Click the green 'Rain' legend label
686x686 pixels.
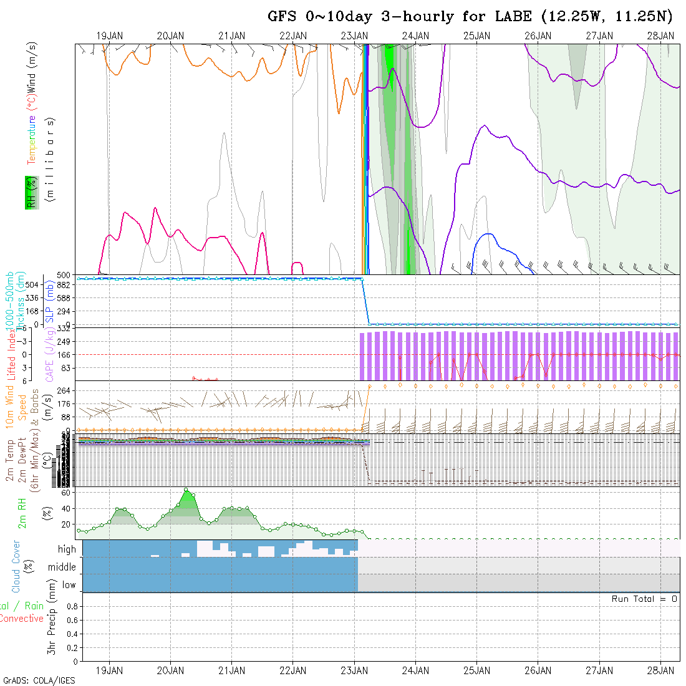coord(34,606)
